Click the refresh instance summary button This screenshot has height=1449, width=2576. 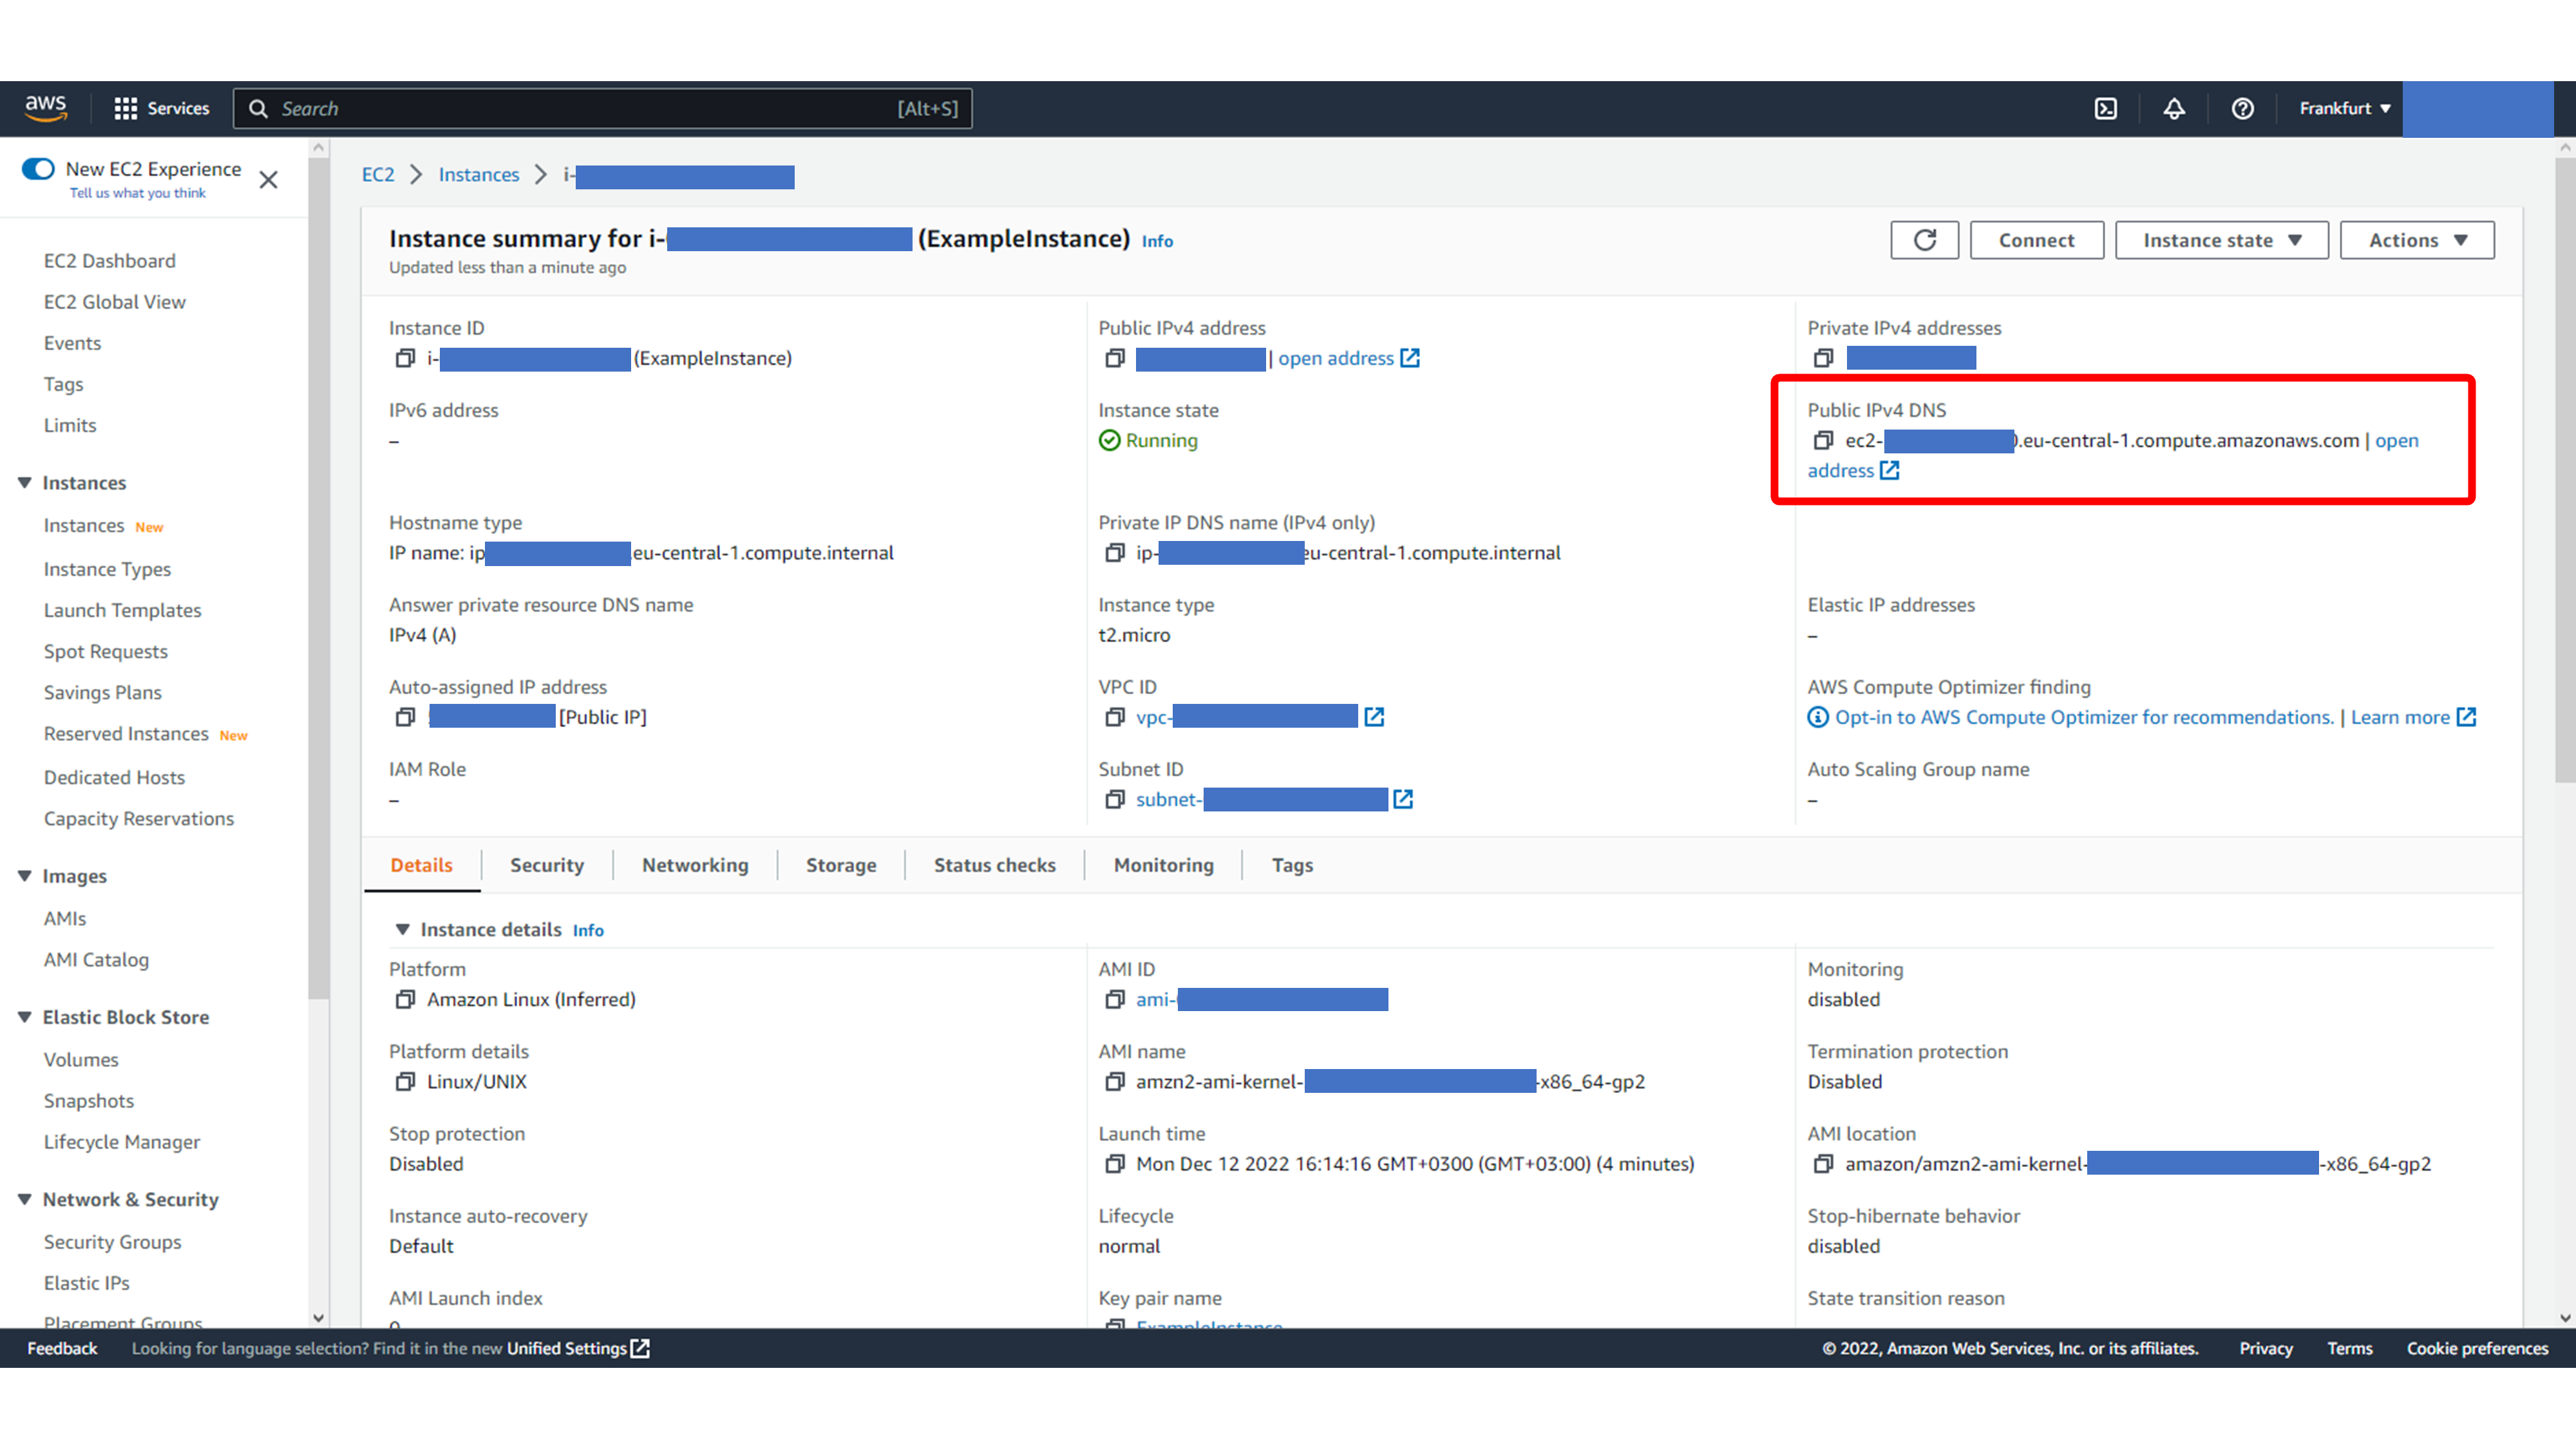click(1924, 240)
